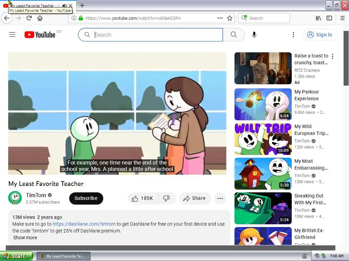This screenshot has width=349, height=261.
Task: Click Sneaking Out With My First title
Action: tap(310, 199)
